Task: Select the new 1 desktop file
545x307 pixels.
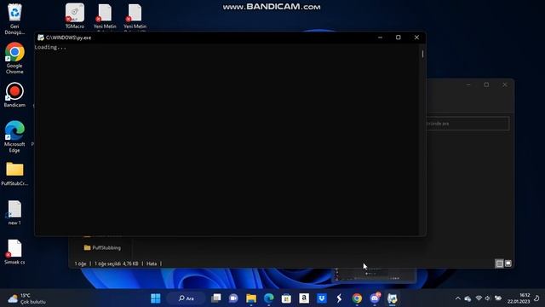Action: click(14, 212)
